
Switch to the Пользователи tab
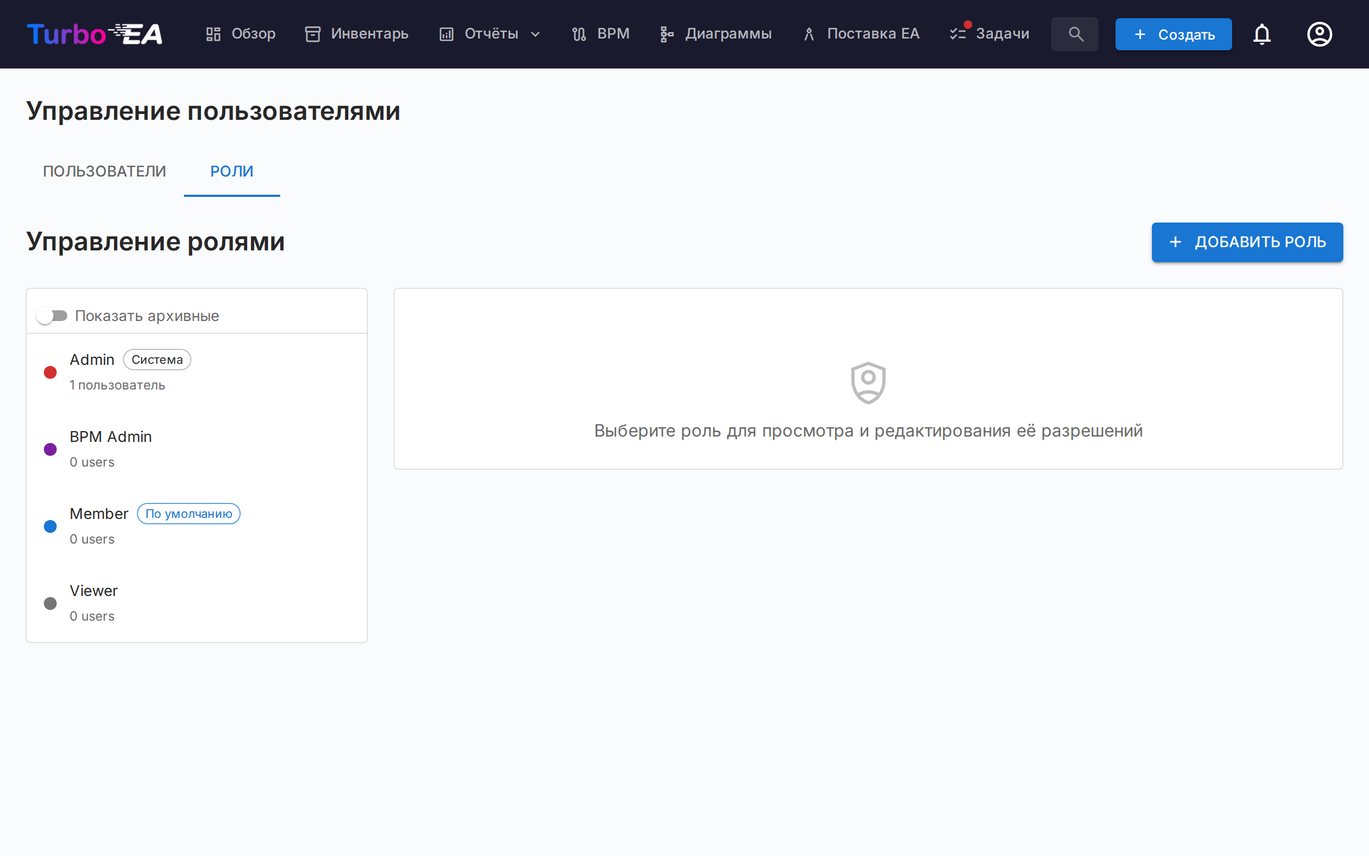(x=105, y=171)
